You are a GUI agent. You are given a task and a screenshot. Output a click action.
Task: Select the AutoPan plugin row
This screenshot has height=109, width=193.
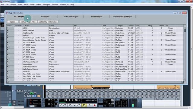pyautogui.click(x=95, y=71)
